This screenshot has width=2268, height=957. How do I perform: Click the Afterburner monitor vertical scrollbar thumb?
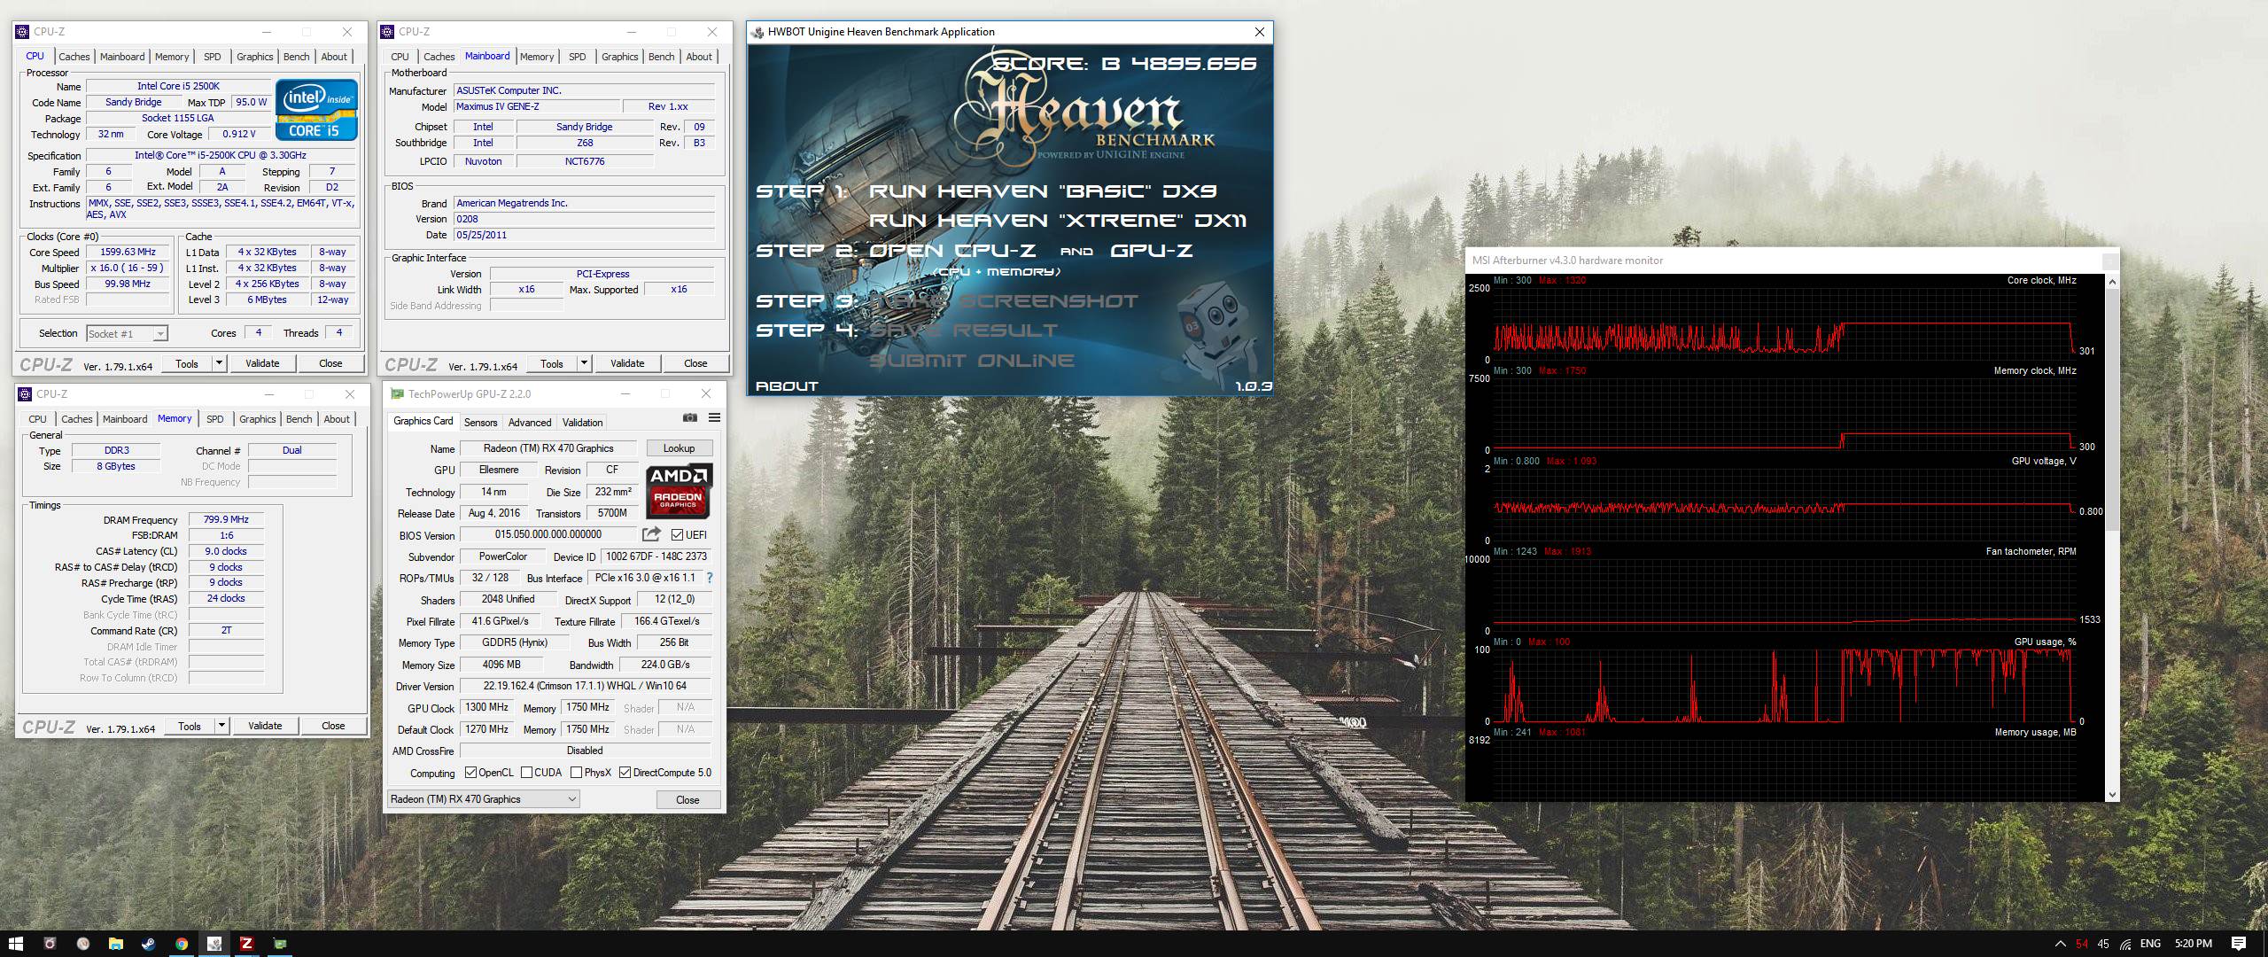[x=2112, y=409]
